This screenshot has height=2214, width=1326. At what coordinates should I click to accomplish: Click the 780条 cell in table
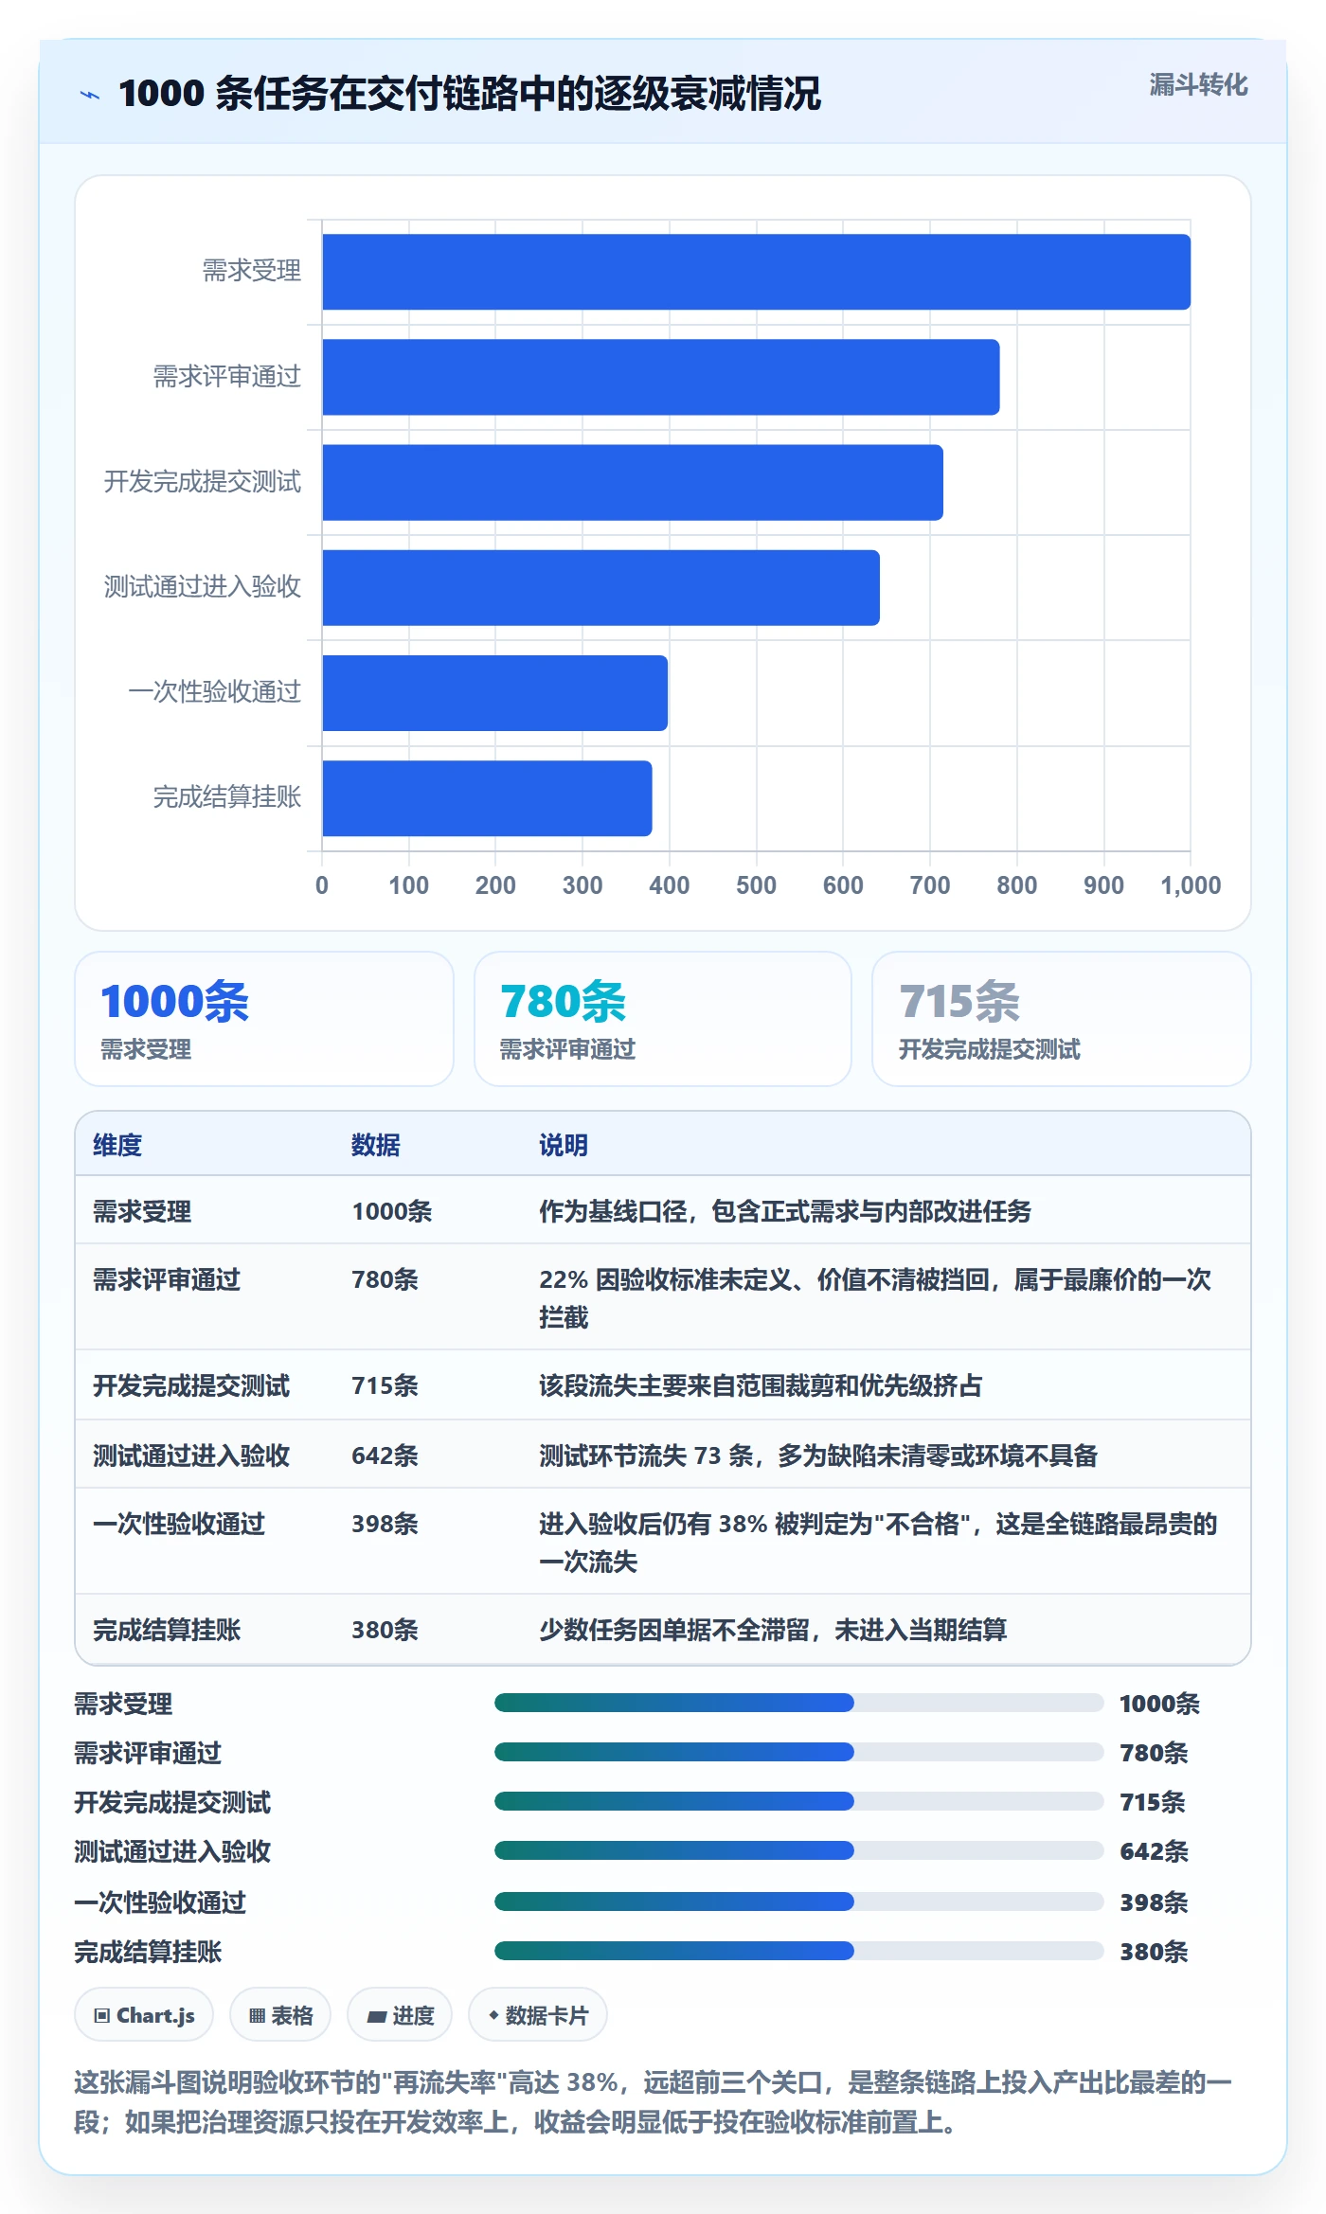385,1279
